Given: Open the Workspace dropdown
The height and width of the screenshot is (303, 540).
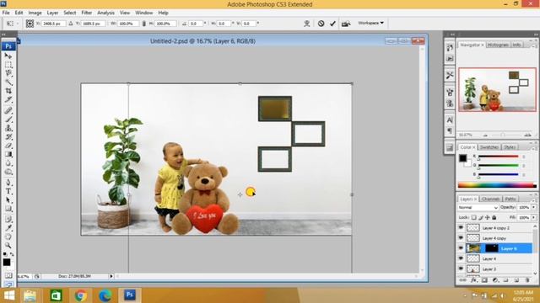Looking at the screenshot, I should 370,23.
